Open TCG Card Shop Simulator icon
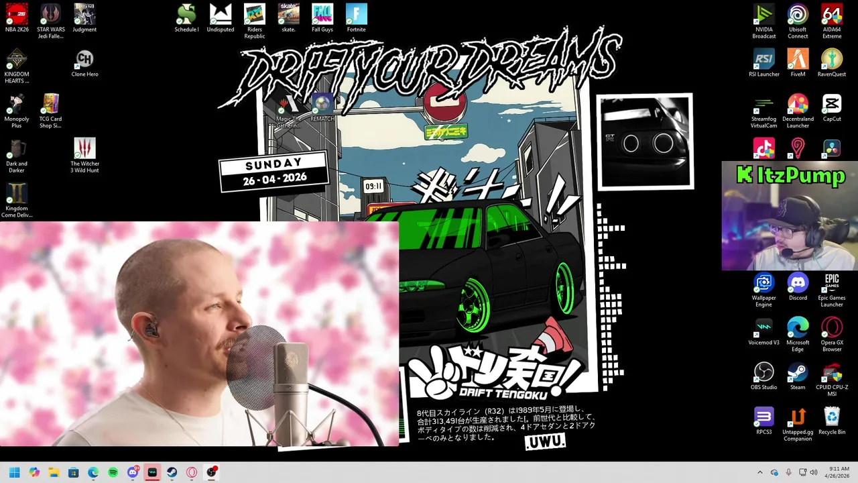Image resolution: width=858 pixels, height=483 pixels. pos(50,111)
